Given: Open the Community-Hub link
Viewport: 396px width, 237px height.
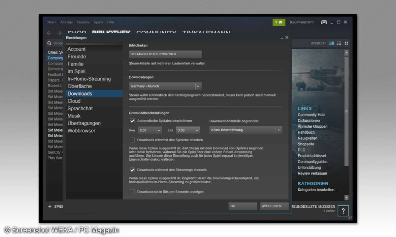Looking at the screenshot, I should [x=311, y=115].
